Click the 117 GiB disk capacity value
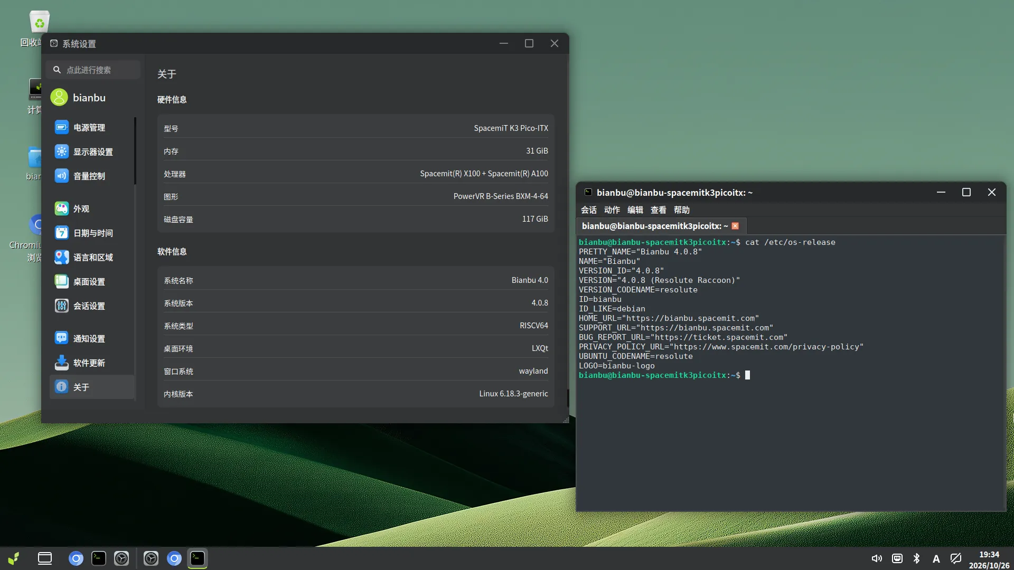Viewport: 1014px width, 570px height. (x=535, y=219)
